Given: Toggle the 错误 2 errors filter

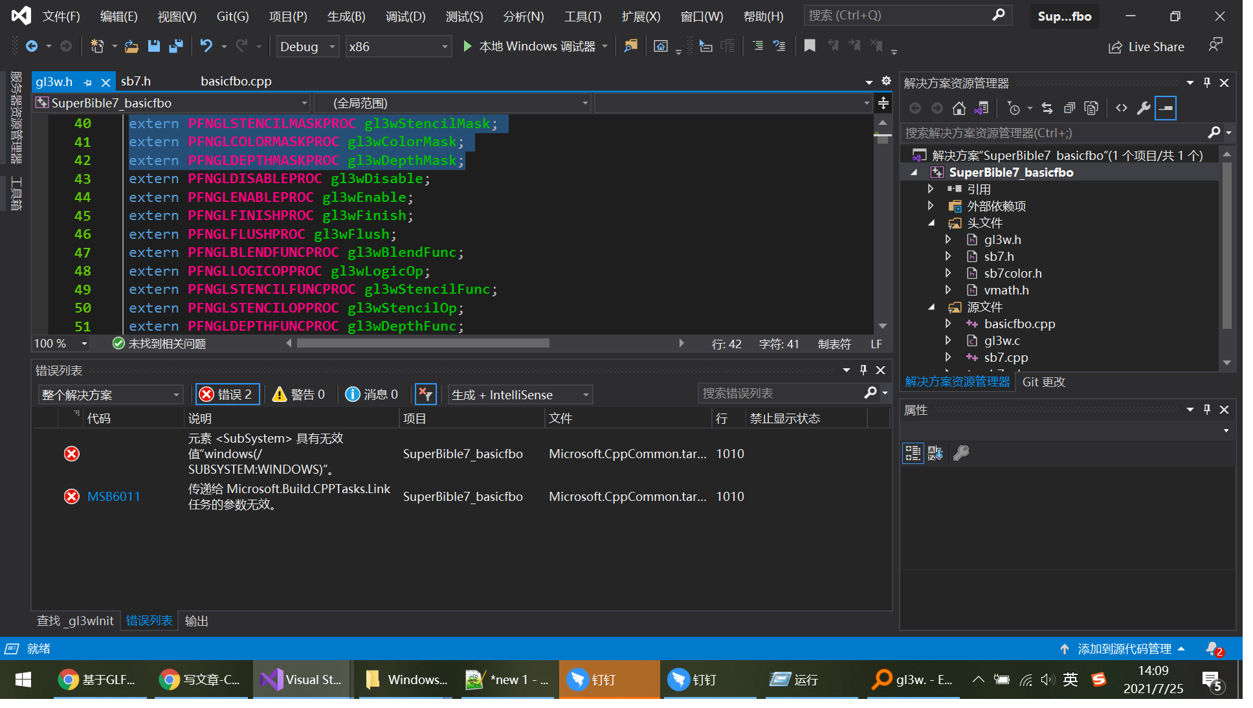Looking at the screenshot, I should point(227,393).
